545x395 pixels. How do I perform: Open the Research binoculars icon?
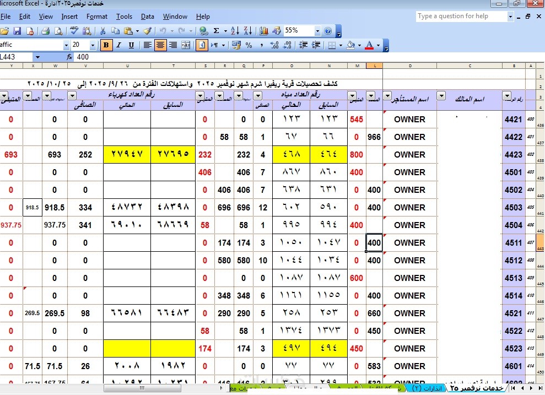point(87,31)
